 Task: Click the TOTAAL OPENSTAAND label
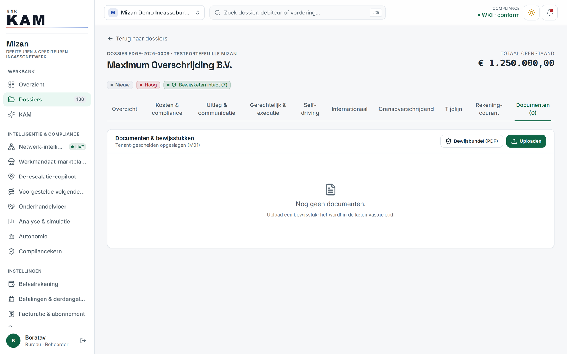[527, 53]
